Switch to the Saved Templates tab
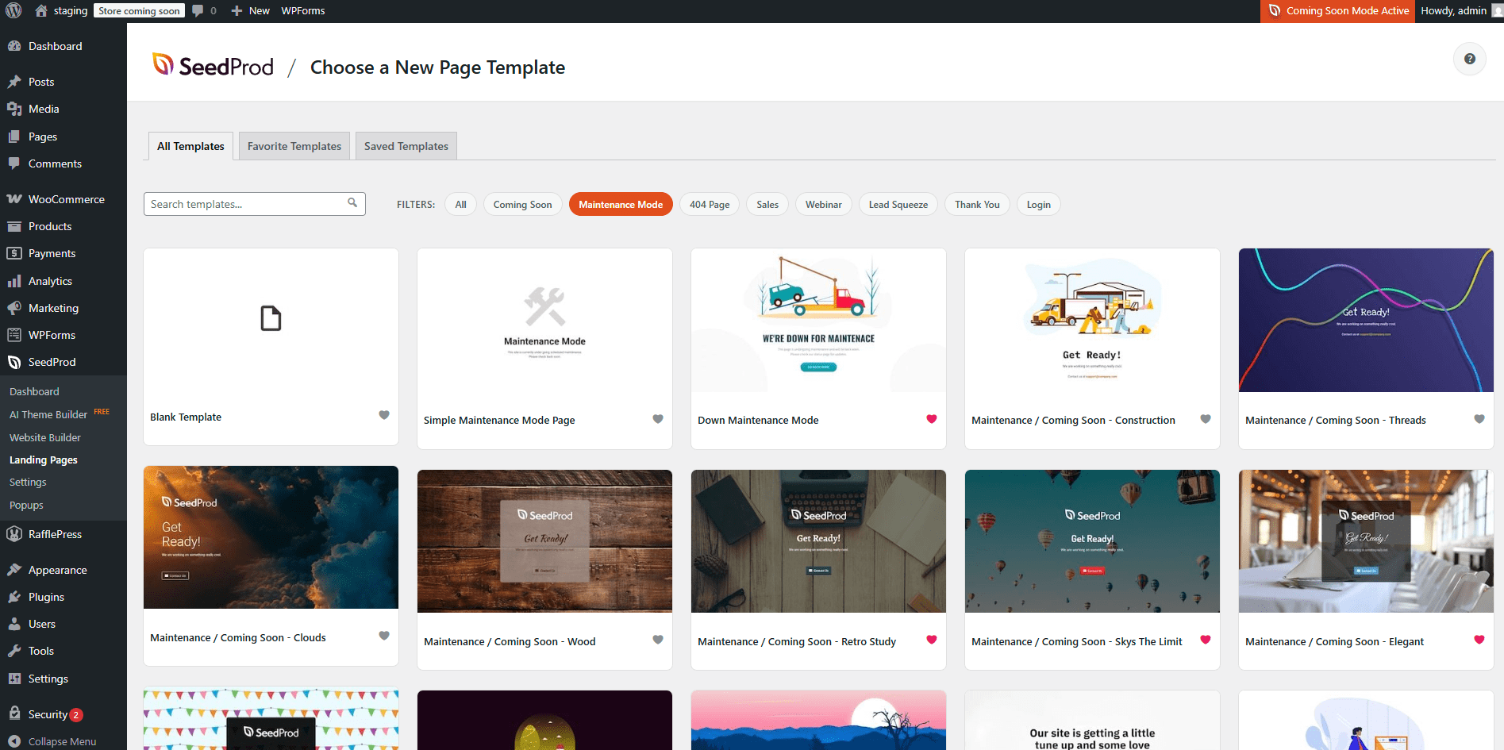 click(x=406, y=146)
